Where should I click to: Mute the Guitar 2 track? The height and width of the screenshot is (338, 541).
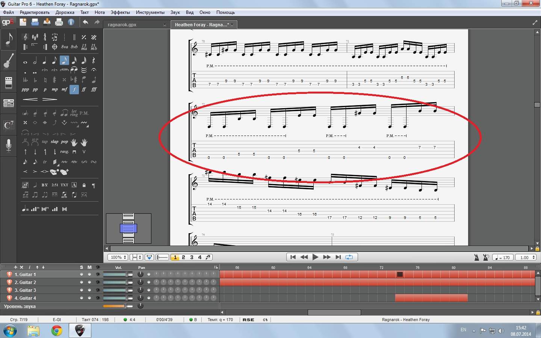89,282
